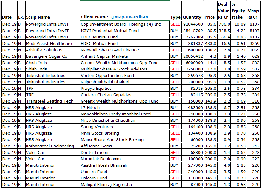This screenshot has width=261, height=188.
Task: Click the 'ICICI Prudential Mutual Fund' client cell
Action: pos(125,31)
